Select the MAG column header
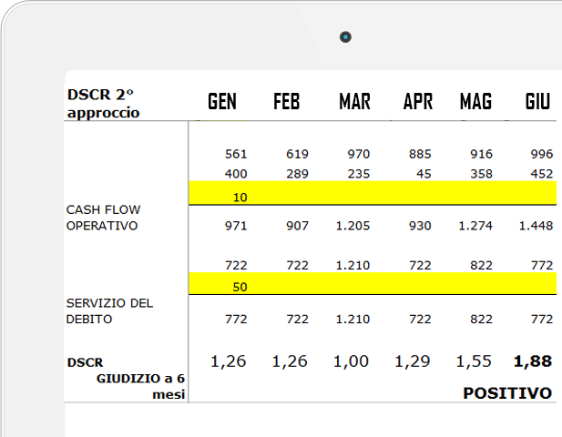Image resolution: width=562 pixels, height=437 pixels. [475, 101]
